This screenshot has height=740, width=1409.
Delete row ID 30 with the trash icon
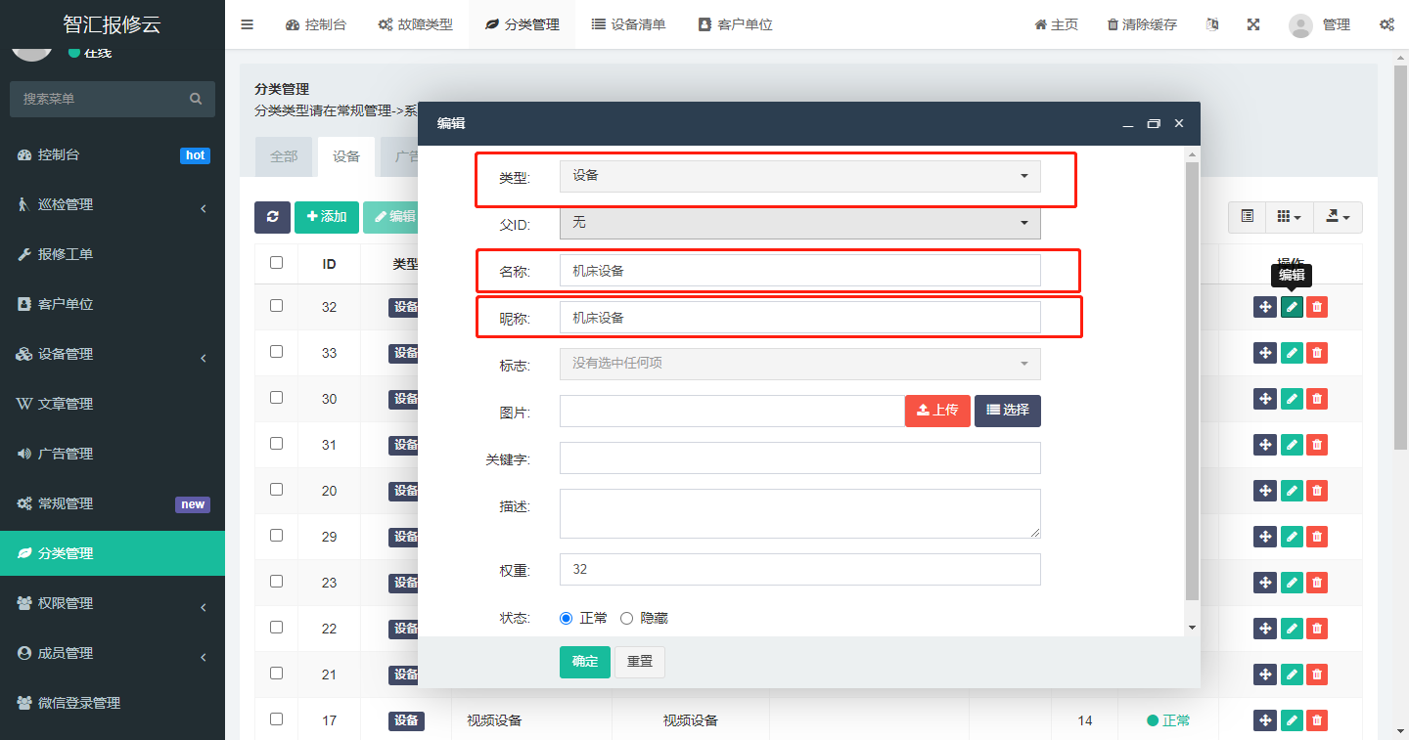pos(1317,399)
